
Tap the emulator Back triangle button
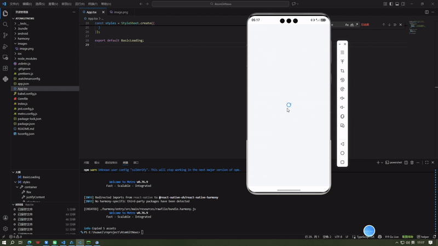tap(342, 144)
